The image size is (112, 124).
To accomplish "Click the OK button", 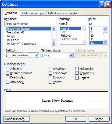I will (x=76, y=119).
